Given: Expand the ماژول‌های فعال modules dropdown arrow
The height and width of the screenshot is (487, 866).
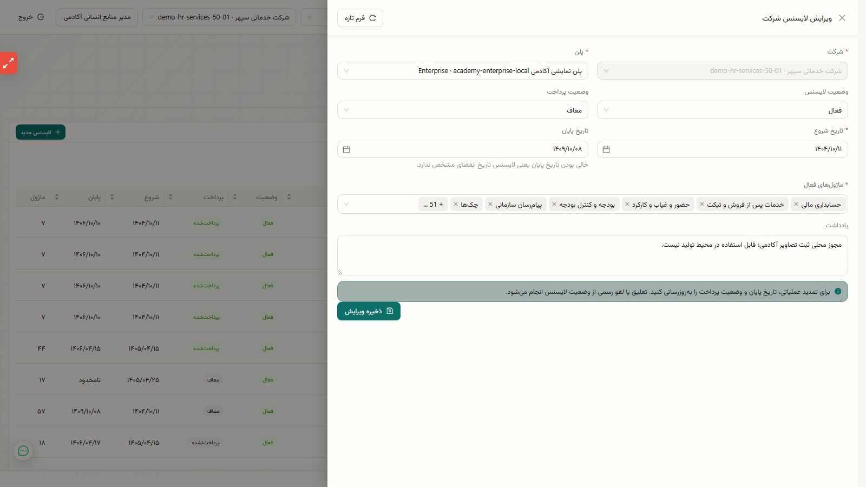Looking at the screenshot, I should coord(346,204).
